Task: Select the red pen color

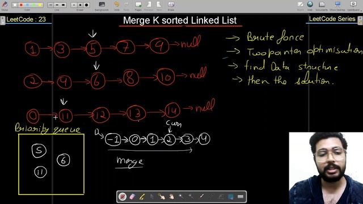Action: pyautogui.click(x=21, y=5)
